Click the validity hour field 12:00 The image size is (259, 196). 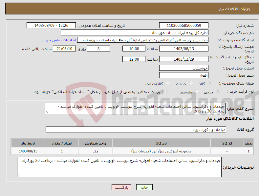134,59
